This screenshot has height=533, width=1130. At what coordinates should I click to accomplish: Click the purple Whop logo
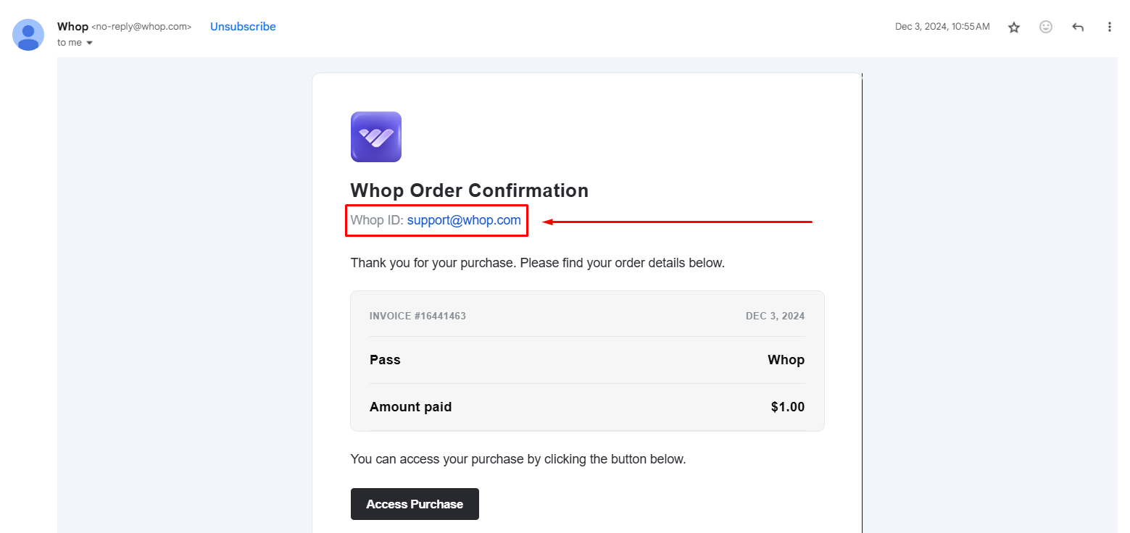point(375,137)
